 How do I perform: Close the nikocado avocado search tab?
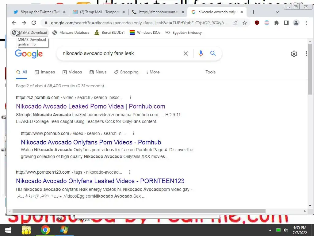coord(242,12)
